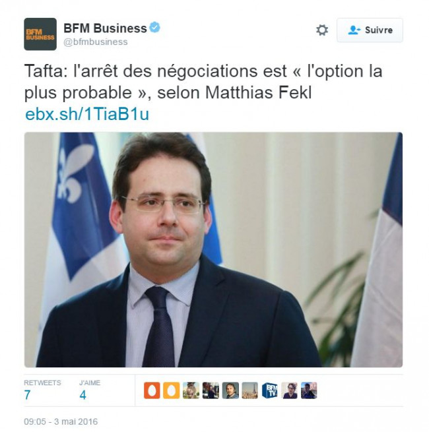Click the blue verified badge
Image resolution: width=429 pixels, height=432 pixels.
click(154, 28)
